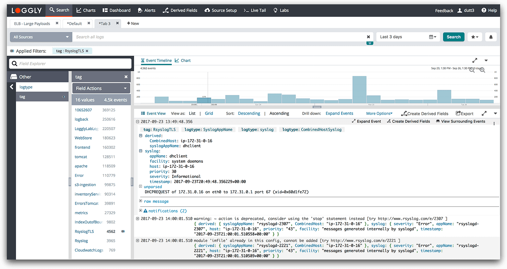Screen dimensions: 507x269
Task: Open the All Sources dropdown
Action: 41,37
